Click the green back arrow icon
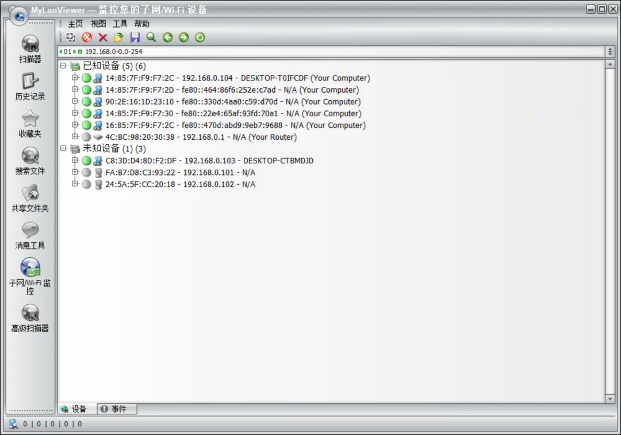The image size is (621, 435). click(x=167, y=37)
